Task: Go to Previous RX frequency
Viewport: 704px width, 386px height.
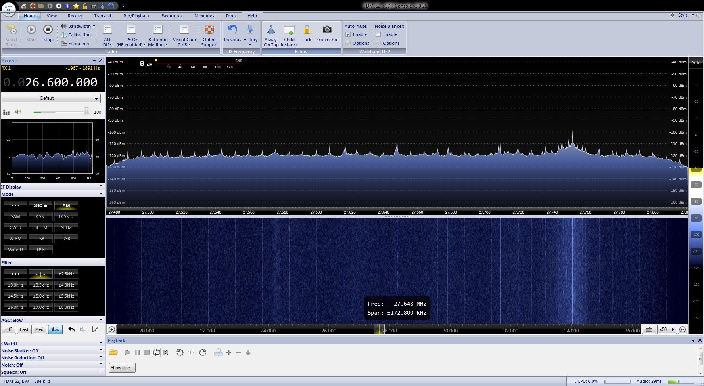Action: pyautogui.click(x=232, y=30)
